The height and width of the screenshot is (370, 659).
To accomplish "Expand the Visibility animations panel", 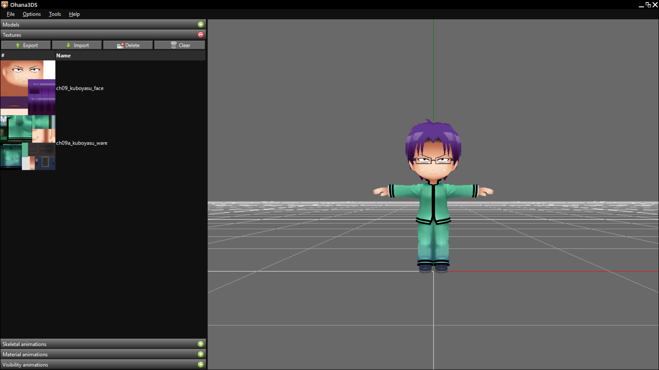I will coord(201,364).
